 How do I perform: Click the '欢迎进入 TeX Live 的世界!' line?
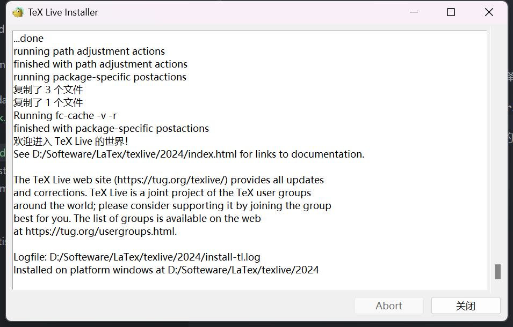[x=71, y=142]
